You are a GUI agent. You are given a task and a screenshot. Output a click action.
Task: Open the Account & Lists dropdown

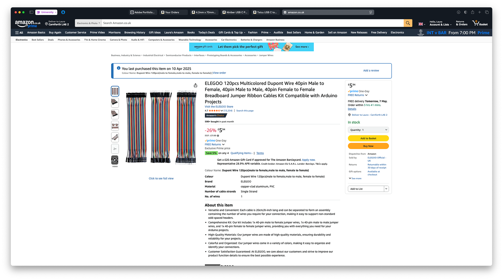click(440, 23)
